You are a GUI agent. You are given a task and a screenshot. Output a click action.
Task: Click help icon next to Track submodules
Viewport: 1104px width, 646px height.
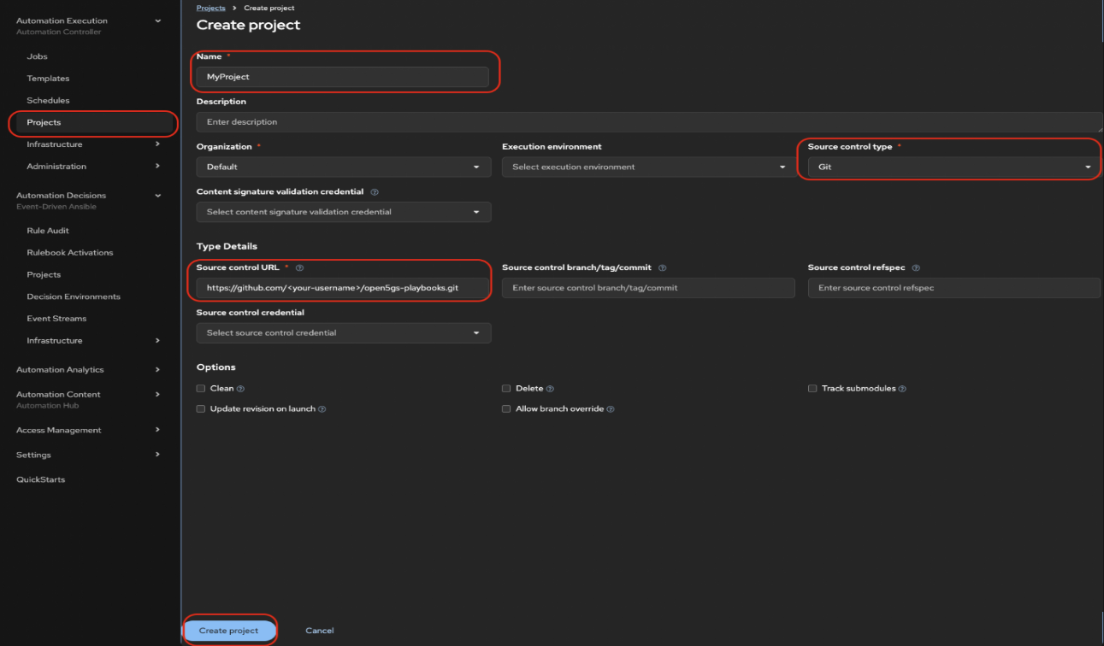[902, 389]
